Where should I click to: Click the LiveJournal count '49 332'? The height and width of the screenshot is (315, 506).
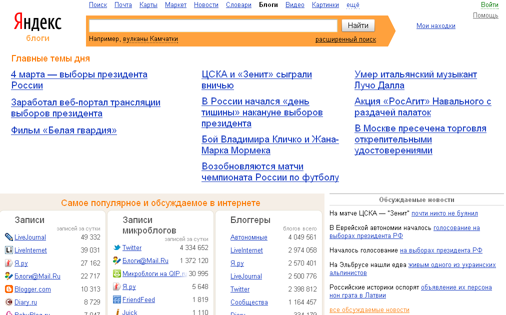(90, 237)
